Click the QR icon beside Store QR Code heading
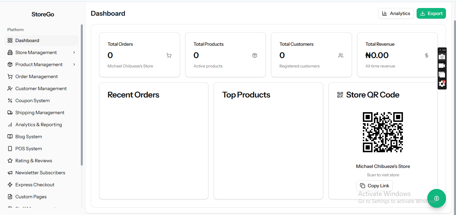The width and height of the screenshot is (456, 215). point(340,95)
